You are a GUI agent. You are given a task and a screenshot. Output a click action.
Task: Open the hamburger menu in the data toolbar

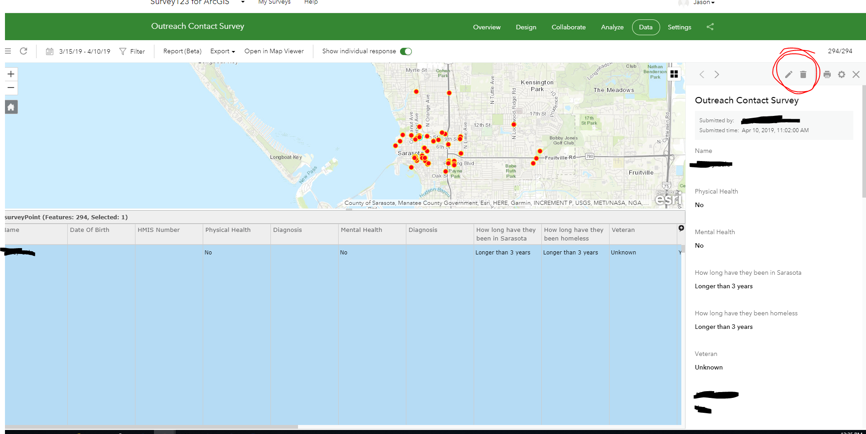pyautogui.click(x=8, y=51)
